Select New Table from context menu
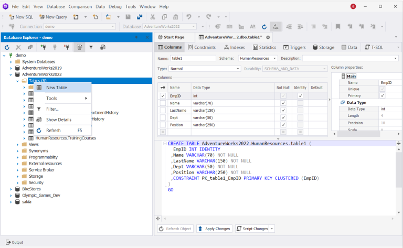Image resolution: width=403 pixels, height=248 pixels. [56, 88]
